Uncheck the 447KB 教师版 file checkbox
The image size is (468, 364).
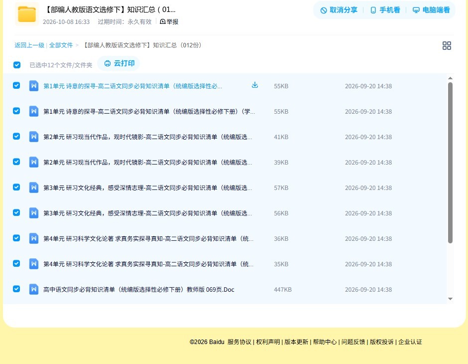pos(16,289)
